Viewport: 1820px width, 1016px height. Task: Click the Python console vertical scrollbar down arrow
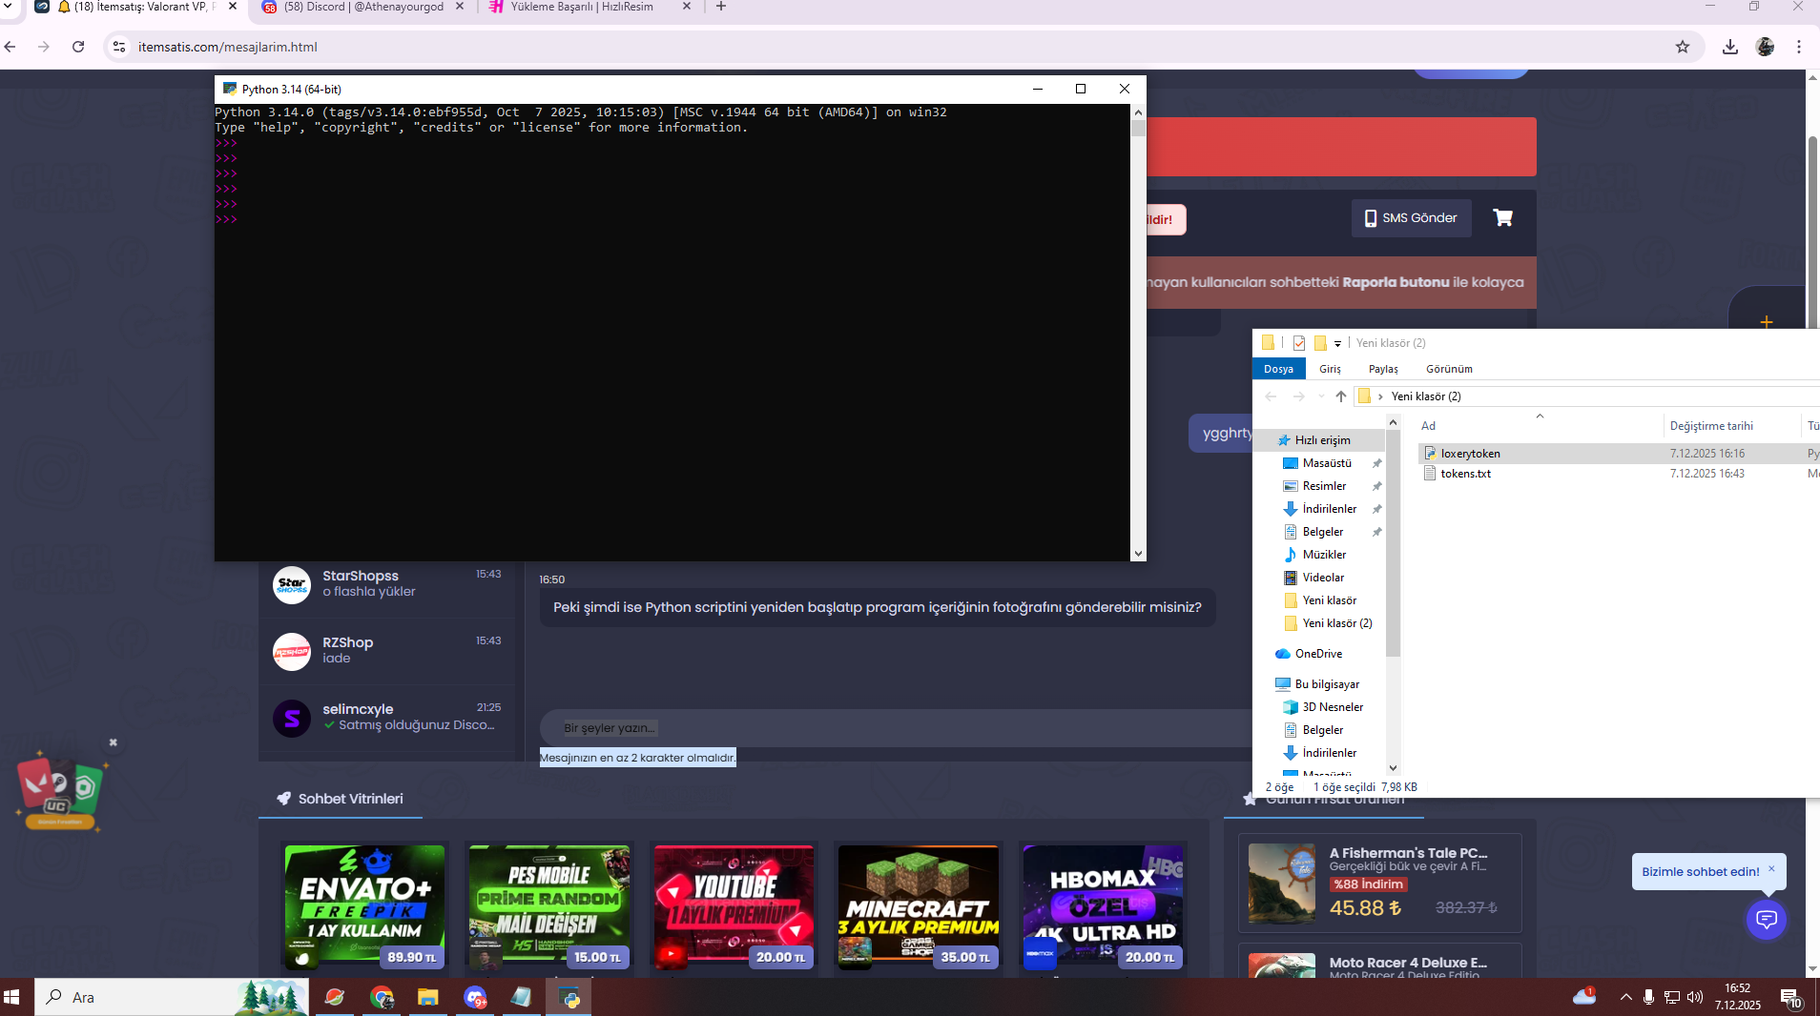[x=1138, y=554]
